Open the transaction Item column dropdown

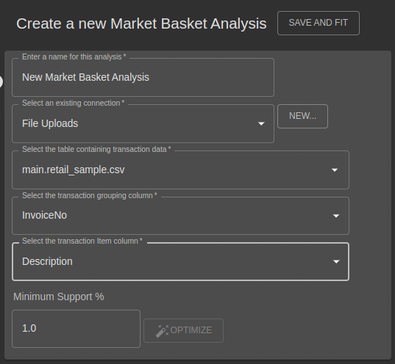point(180,262)
